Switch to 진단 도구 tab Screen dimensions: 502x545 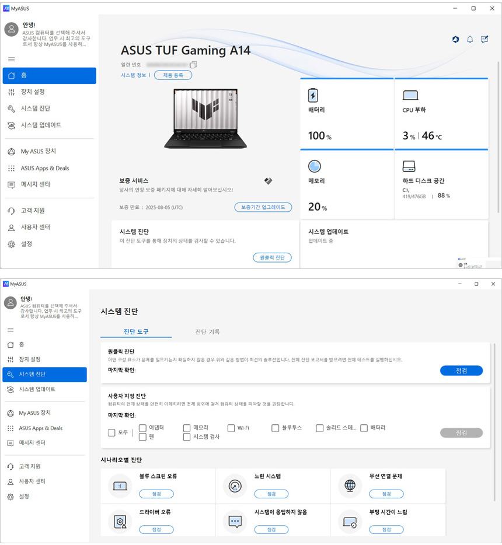click(136, 331)
